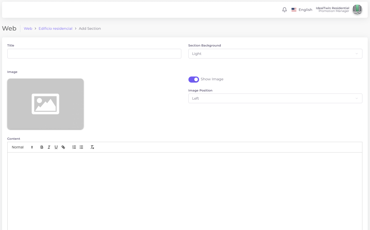Disable the Show Image switch
Screen dimensions: 370x230
tap(194, 80)
